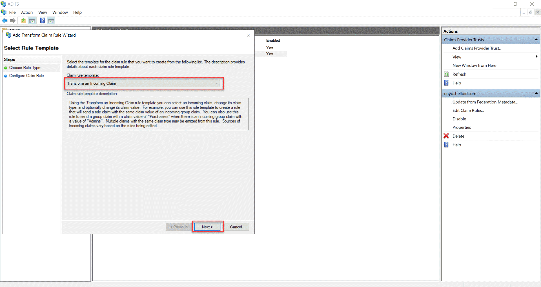Open the File menu
Screen dimensions: 541x287
[x=12, y=12]
